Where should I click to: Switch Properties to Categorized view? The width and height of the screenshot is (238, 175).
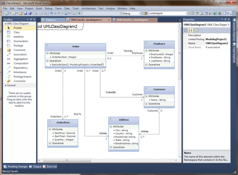point(186,30)
